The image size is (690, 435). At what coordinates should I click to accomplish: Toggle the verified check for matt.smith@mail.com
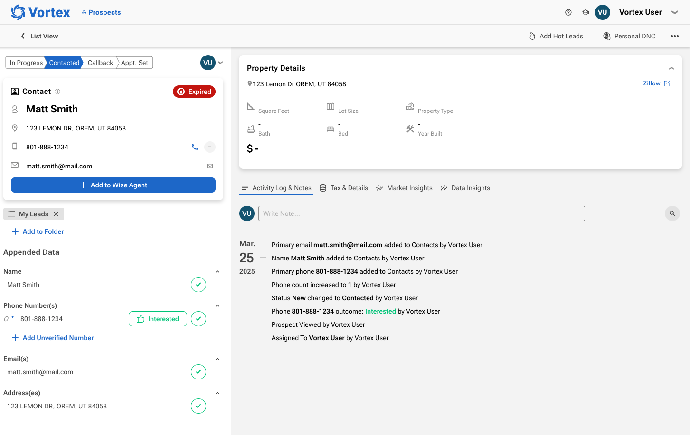[198, 372]
